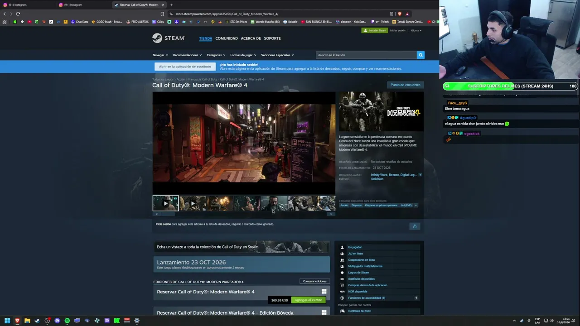Reload the page with the refresh icon
This screenshot has width=580, height=326.
18,14
